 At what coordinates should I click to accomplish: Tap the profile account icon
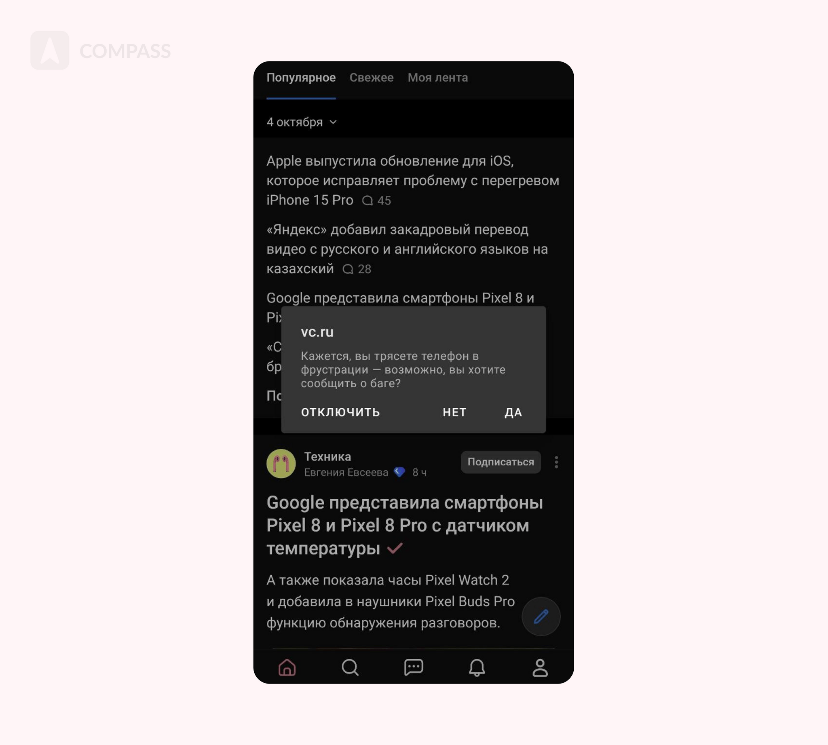540,666
